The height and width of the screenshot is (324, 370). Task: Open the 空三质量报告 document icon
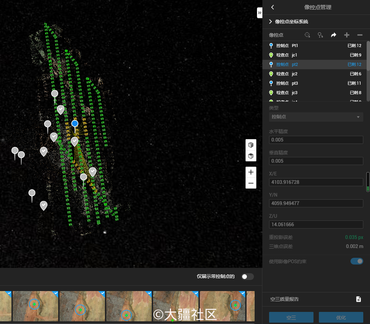point(359,299)
